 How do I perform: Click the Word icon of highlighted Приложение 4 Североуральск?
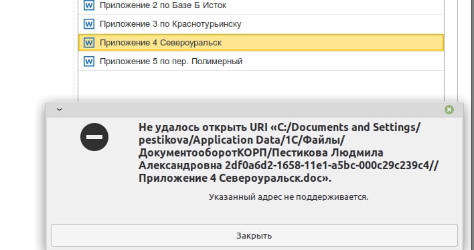click(89, 43)
